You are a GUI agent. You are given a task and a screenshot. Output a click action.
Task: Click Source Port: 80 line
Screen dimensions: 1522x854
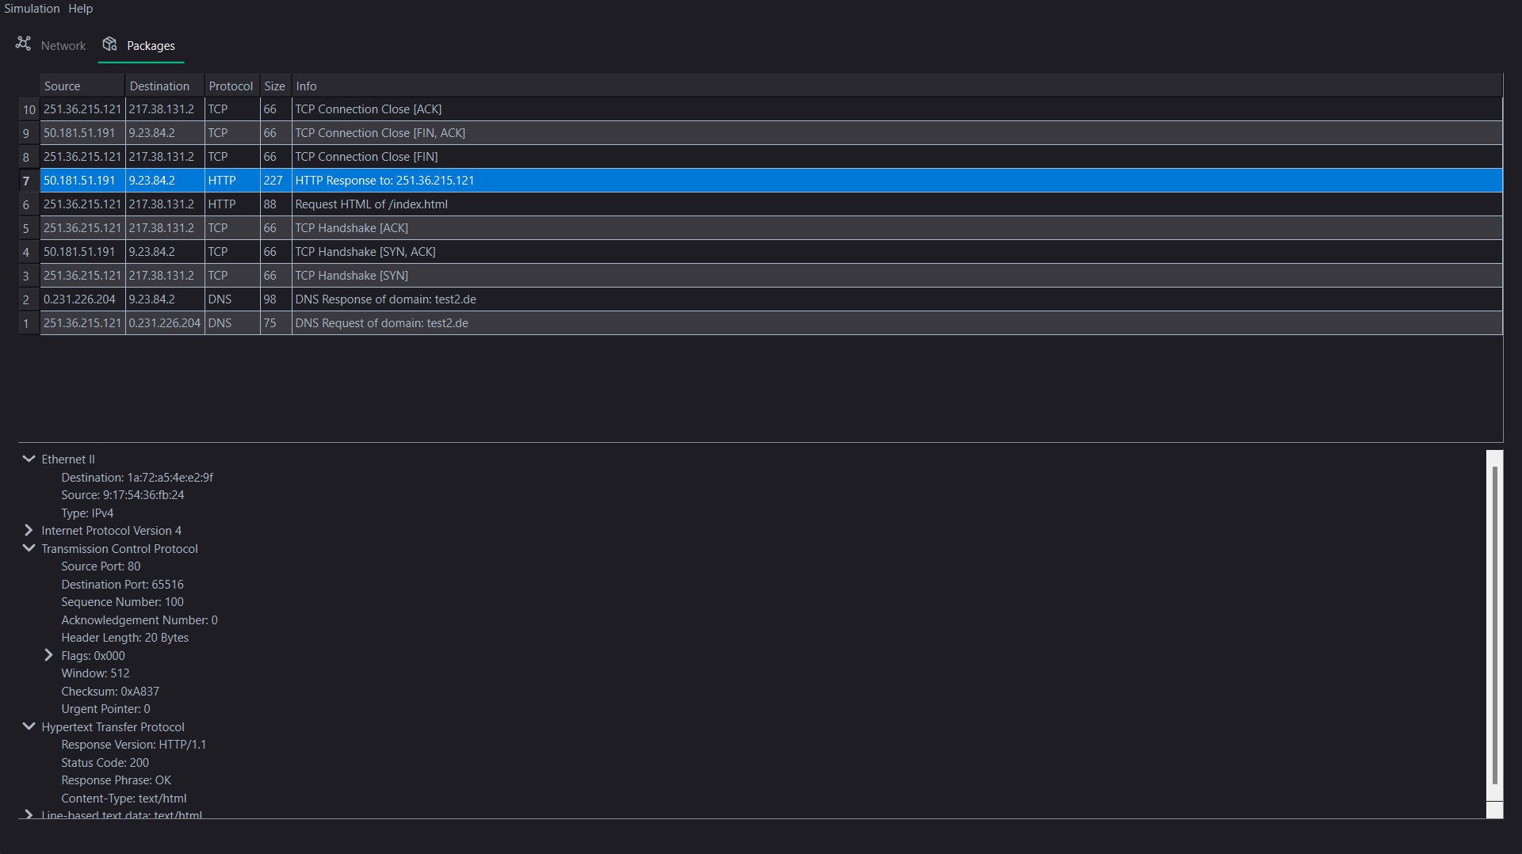(101, 566)
